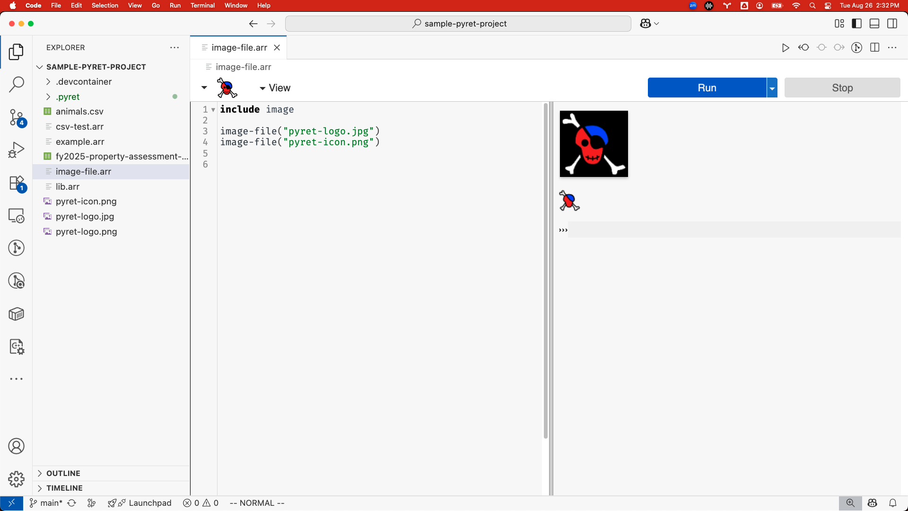Split the editor to the right
This screenshot has width=908, height=511.
[875, 47]
